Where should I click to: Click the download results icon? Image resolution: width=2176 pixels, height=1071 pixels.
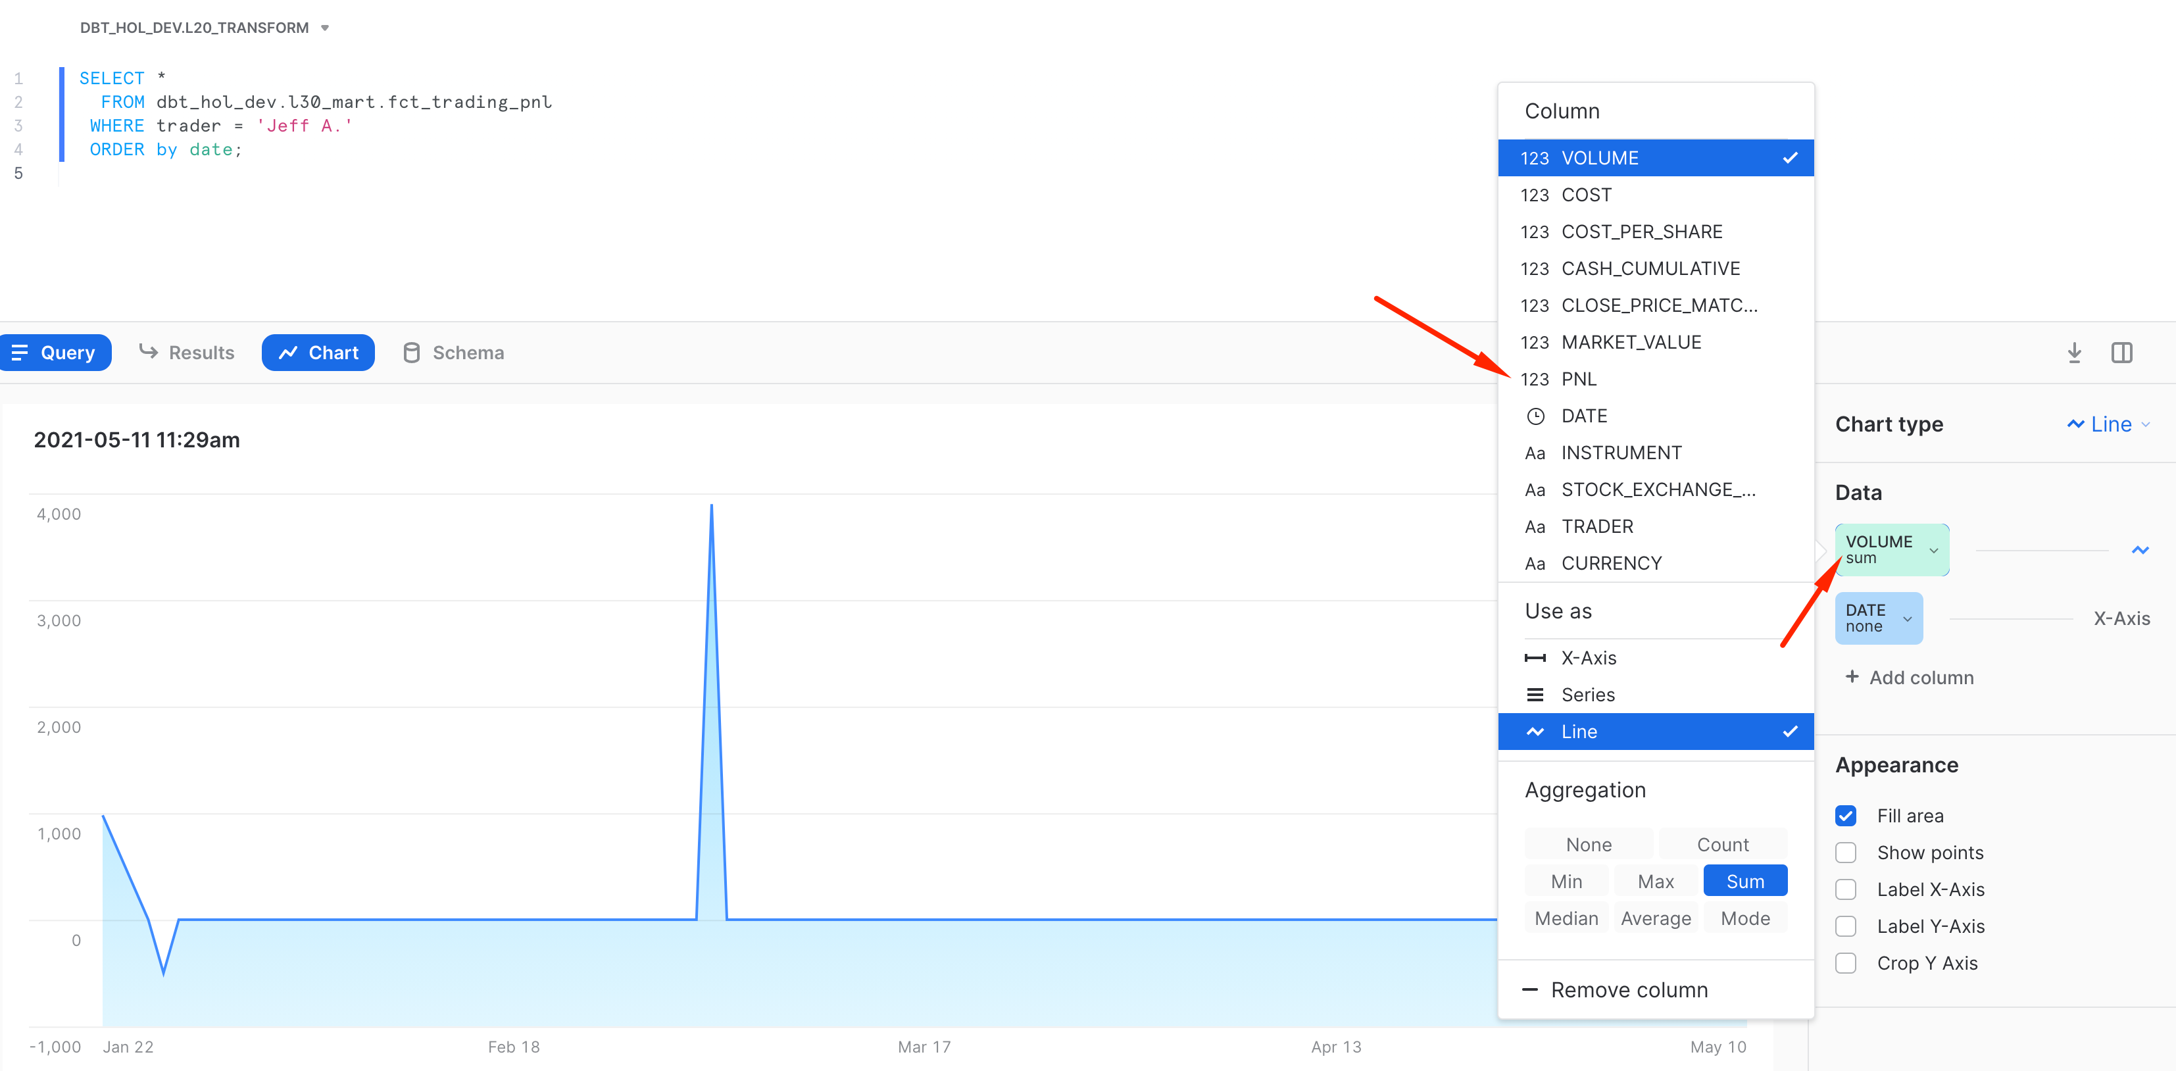(x=2074, y=353)
